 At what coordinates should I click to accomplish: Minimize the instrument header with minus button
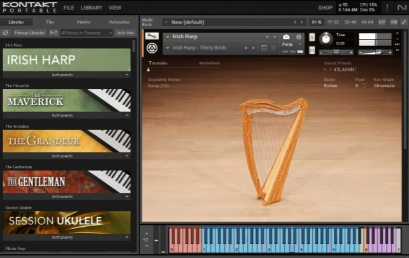(x=398, y=39)
